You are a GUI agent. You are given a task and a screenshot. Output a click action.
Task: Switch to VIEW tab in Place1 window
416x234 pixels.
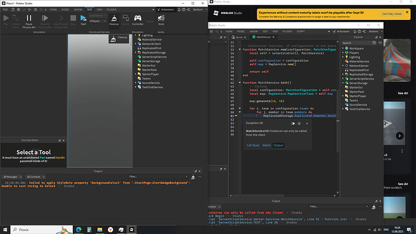click(x=99, y=10)
